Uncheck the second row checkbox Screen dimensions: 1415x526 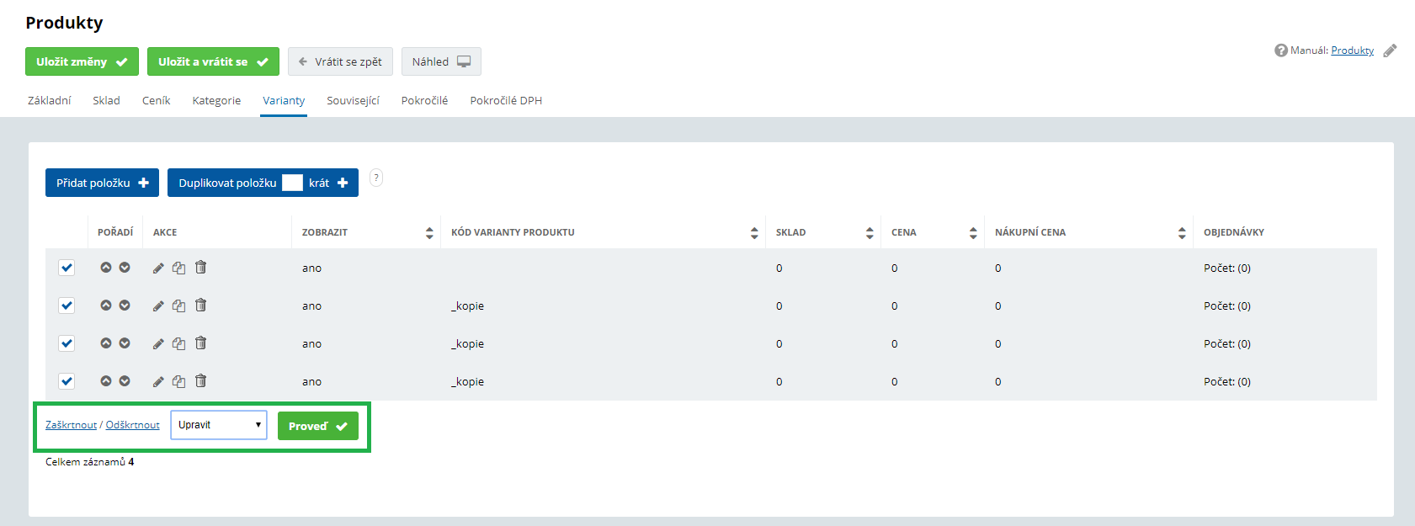[66, 306]
